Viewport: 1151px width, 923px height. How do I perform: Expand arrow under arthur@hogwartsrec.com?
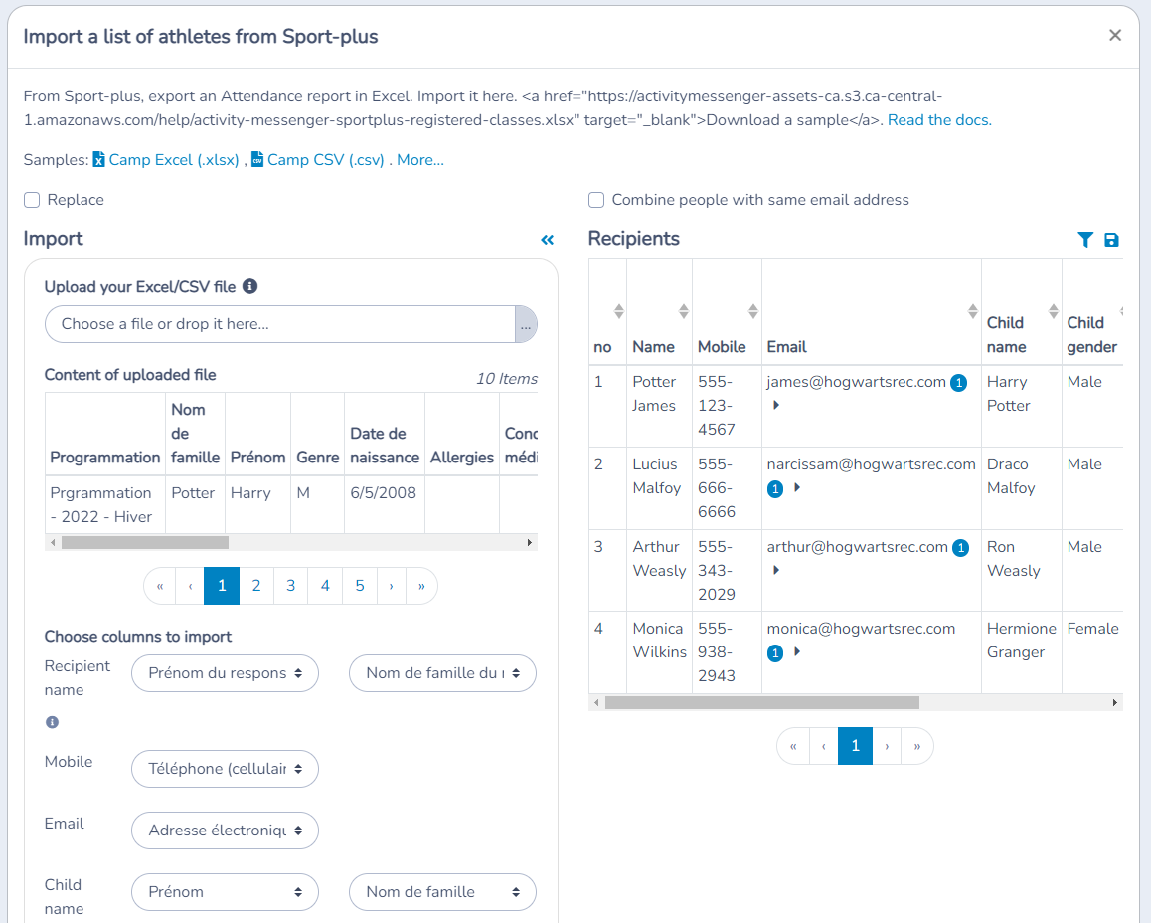point(776,571)
